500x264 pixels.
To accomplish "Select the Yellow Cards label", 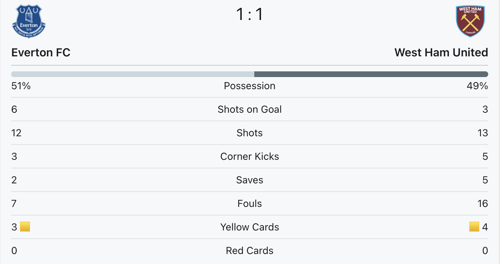I will [x=250, y=227].
